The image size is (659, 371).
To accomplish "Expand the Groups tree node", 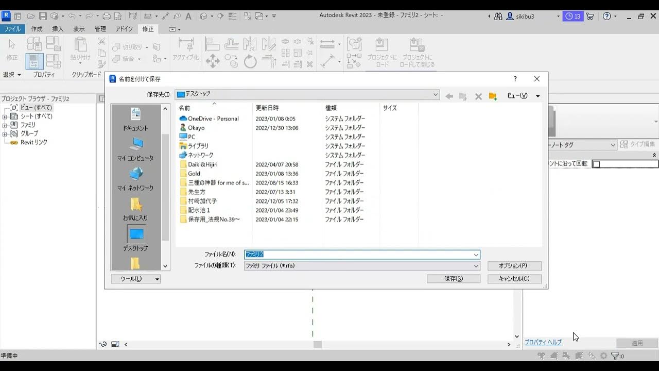I will [x=5, y=134].
